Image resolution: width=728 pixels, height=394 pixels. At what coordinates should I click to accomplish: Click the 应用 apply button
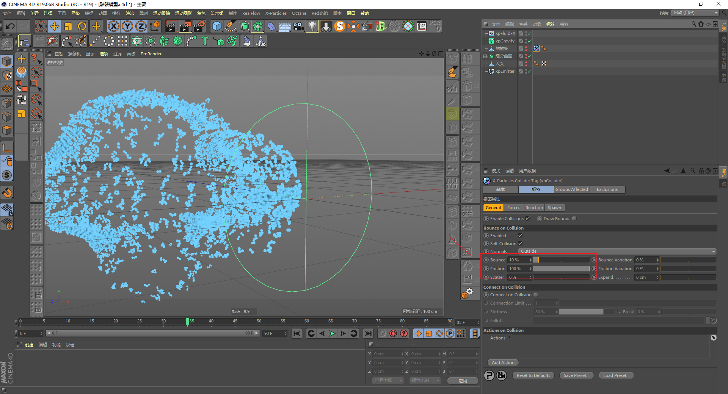(x=463, y=381)
